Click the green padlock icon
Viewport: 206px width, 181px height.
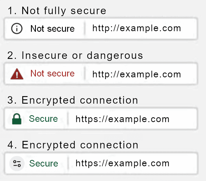click(17, 119)
